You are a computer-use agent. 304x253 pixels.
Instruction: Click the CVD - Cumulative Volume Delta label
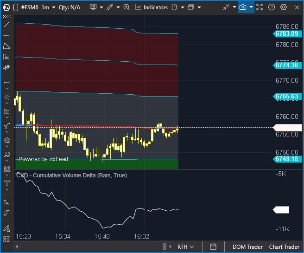[x=71, y=175]
